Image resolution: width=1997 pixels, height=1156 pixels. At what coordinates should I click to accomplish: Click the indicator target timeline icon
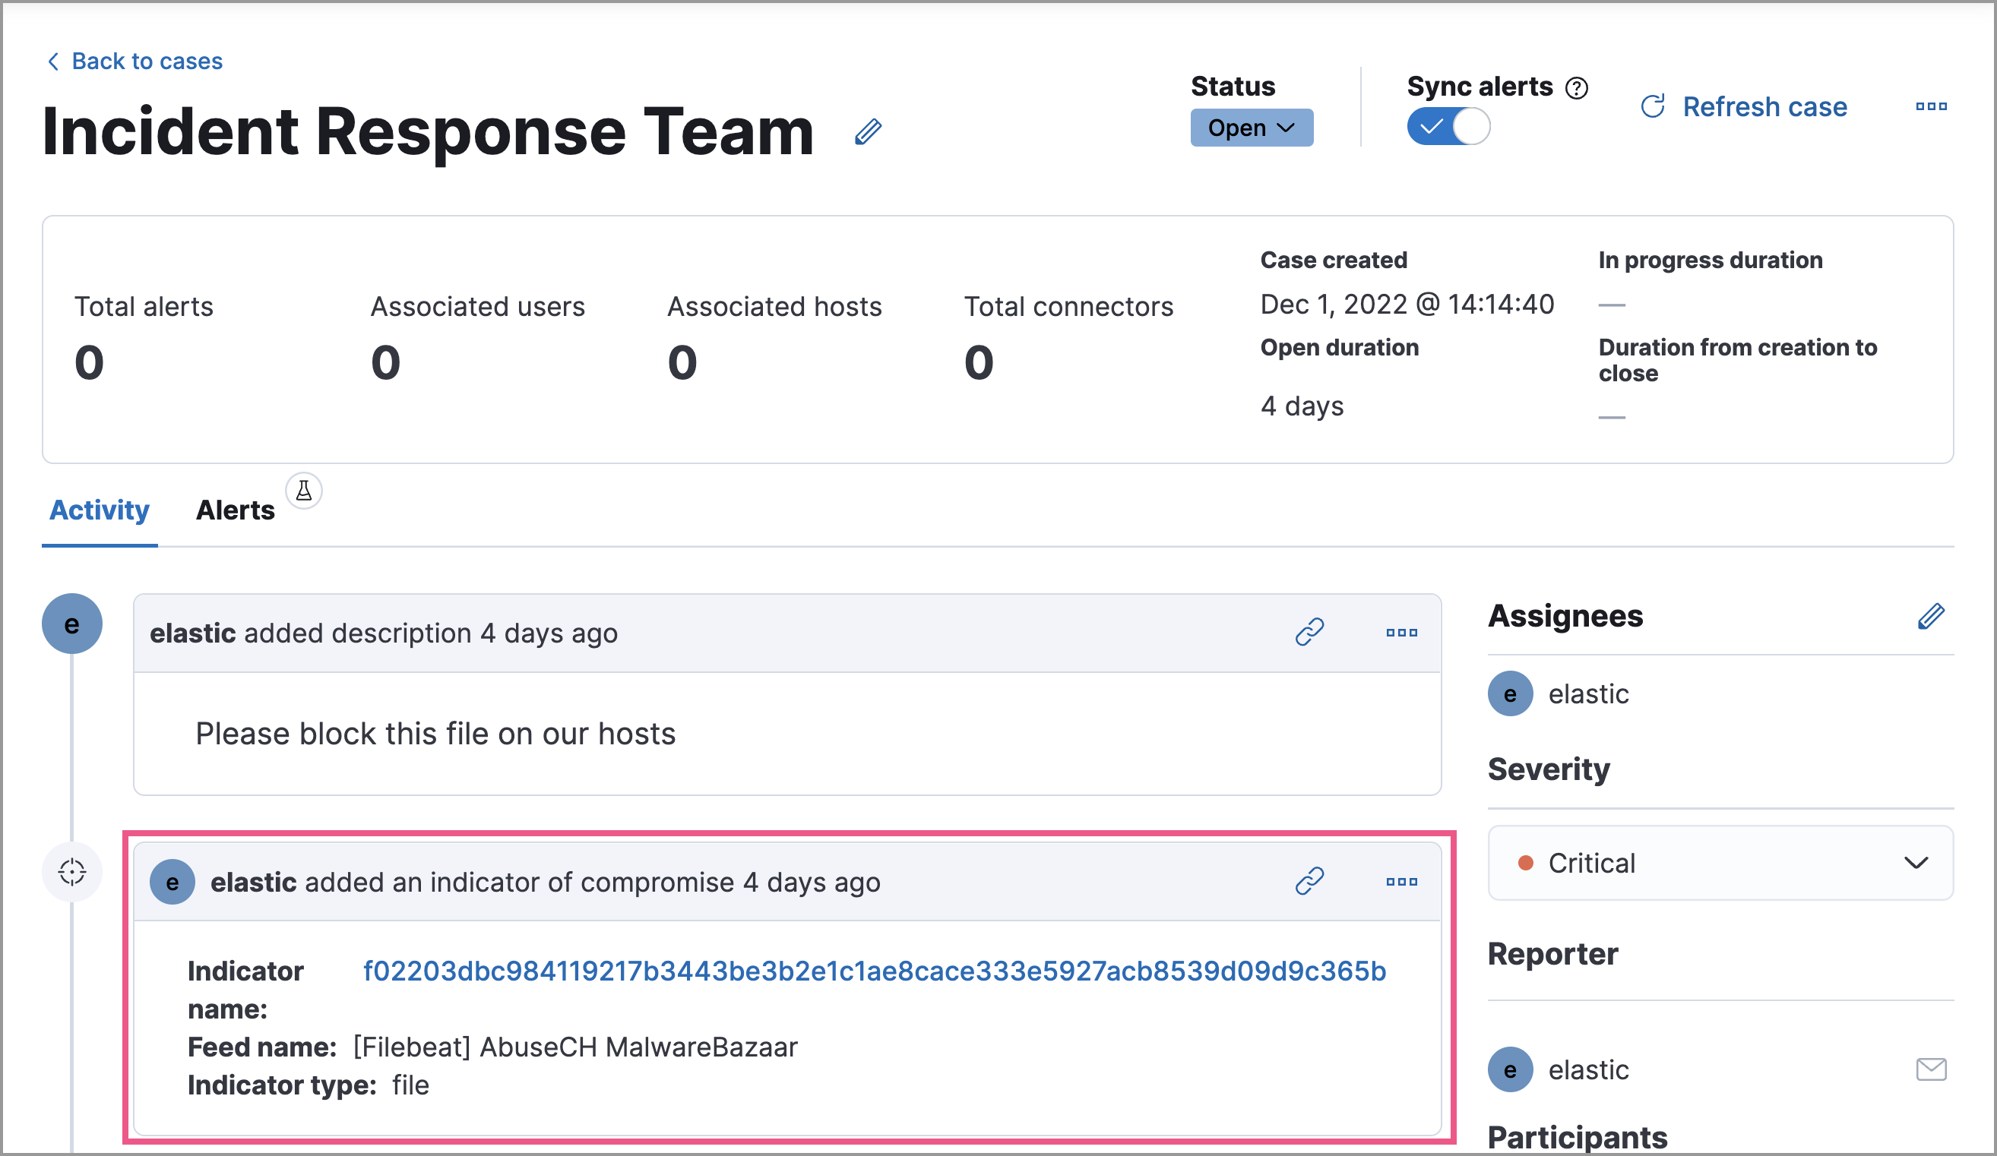click(x=72, y=871)
